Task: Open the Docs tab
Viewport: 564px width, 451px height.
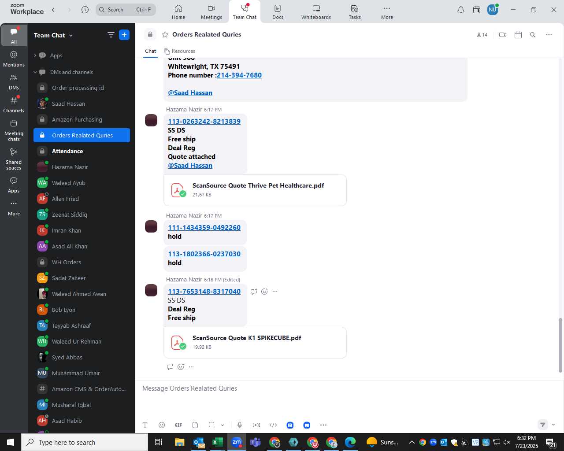Action: click(x=278, y=12)
